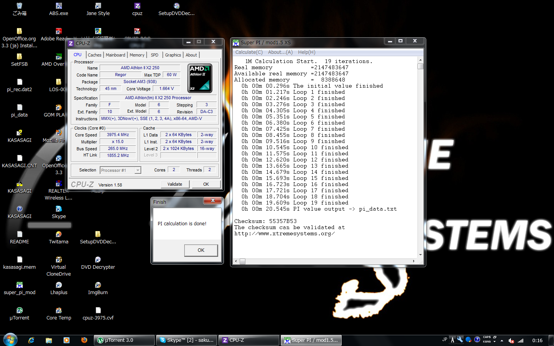Image resolution: width=554 pixels, height=346 pixels.
Task: Open the Graphics tab in CPU-Z
Action: [x=173, y=55]
